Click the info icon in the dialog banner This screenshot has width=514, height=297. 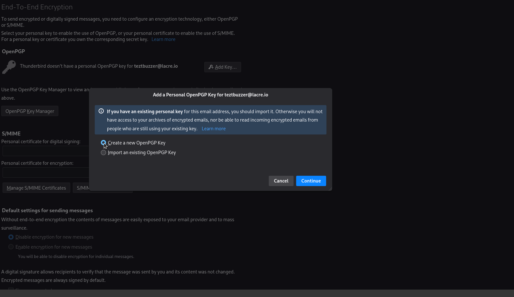[101, 111]
